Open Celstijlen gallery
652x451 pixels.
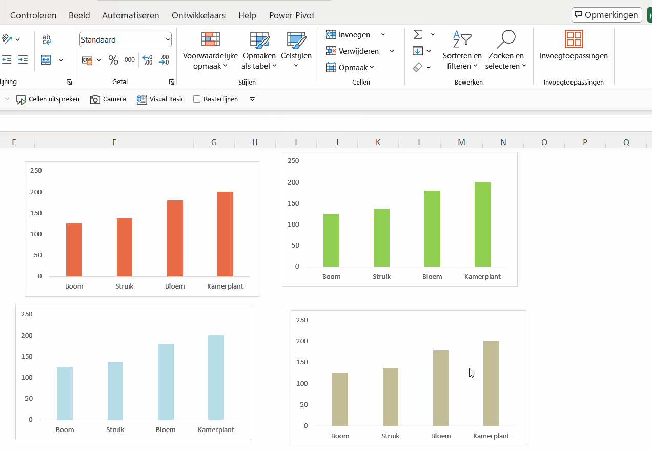click(296, 50)
